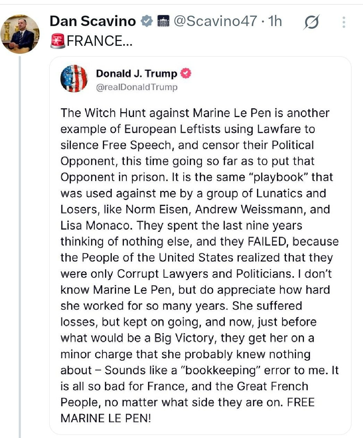Open Dan Scavino's profile picture
Image resolution: width=363 pixels, height=438 pixels.
pyautogui.click(x=20, y=34)
